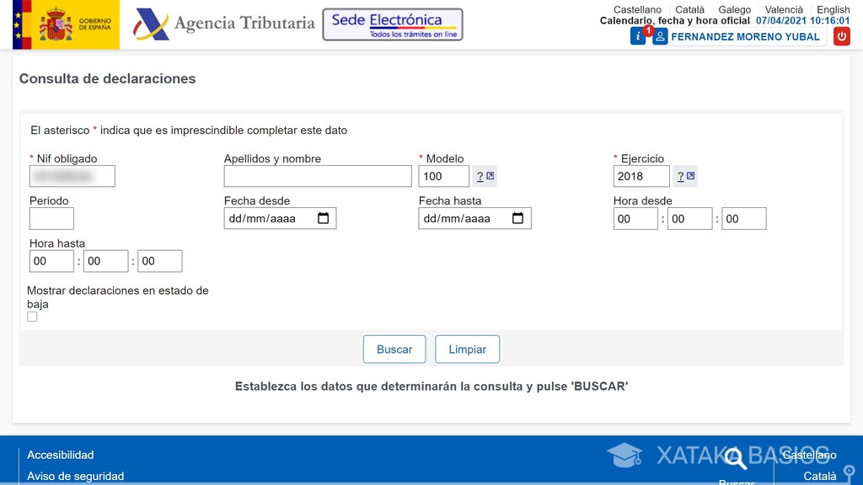Open the Accesibilidad footer link
This screenshot has height=485, width=863.
pyautogui.click(x=61, y=455)
